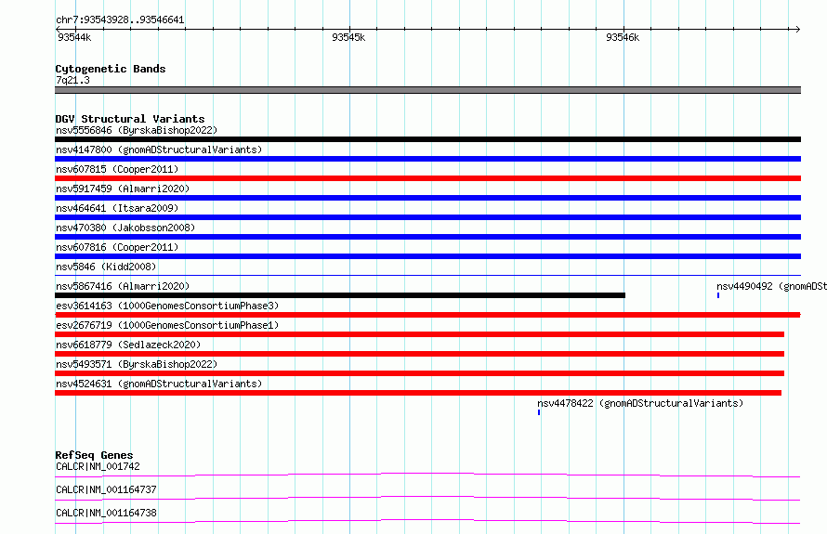This screenshot has width=827, height=534.
Task: Click the right arrowhead of the ruler
Action: click(798, 29)
